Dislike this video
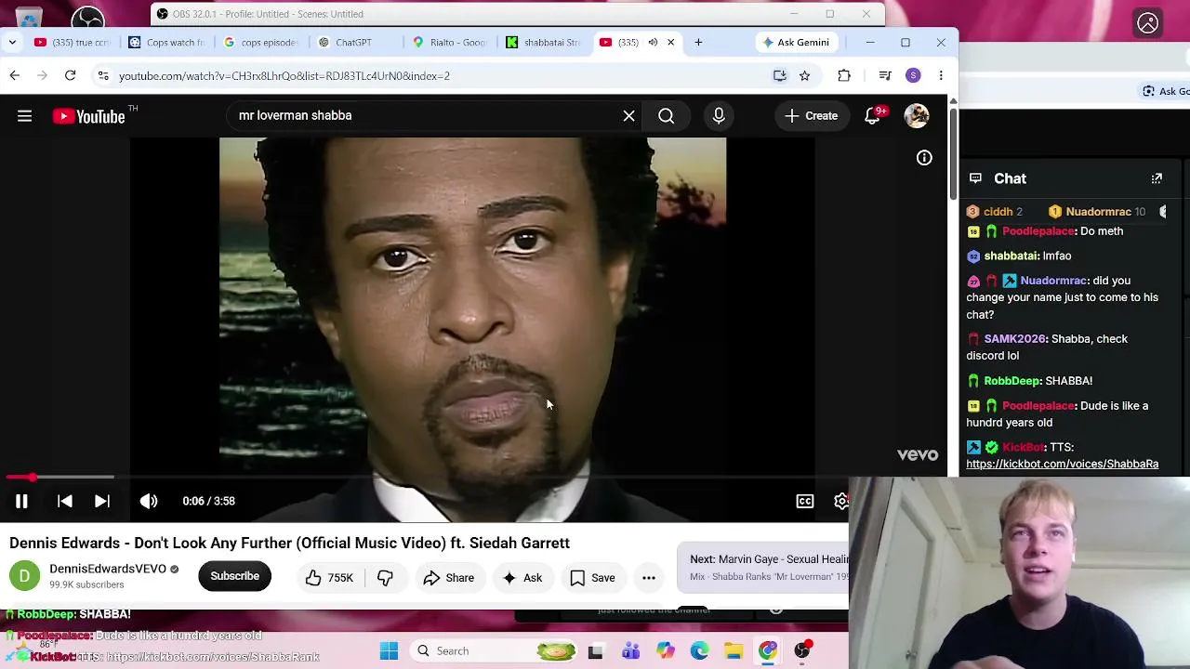This screenshot has width=1190, height=669. click(384, 578)
